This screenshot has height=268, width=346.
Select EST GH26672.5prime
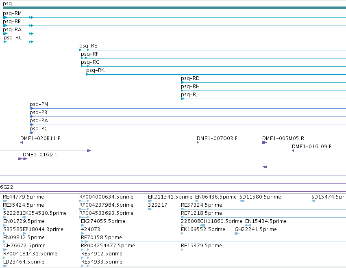24,246
